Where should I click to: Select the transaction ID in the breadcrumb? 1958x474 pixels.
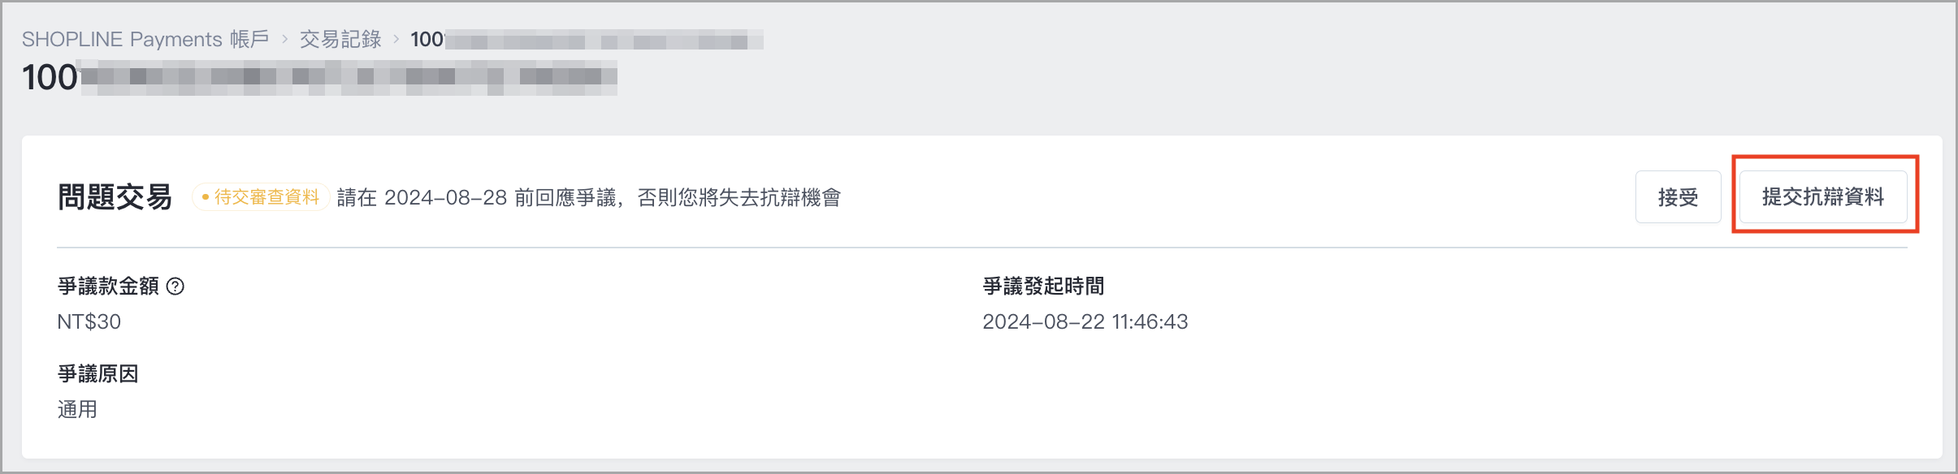coord(587,39)
